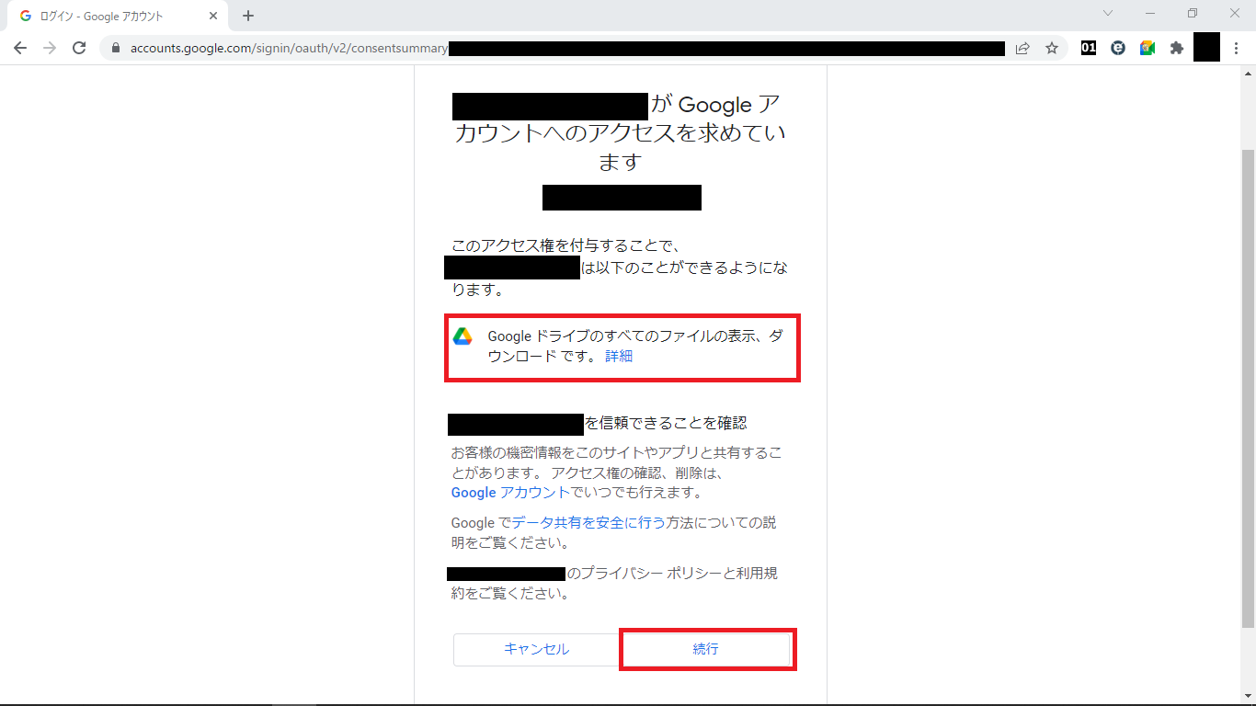Open the データ共有を安全に行う link
Screen dimensions: 1256x706
(588, 522)
